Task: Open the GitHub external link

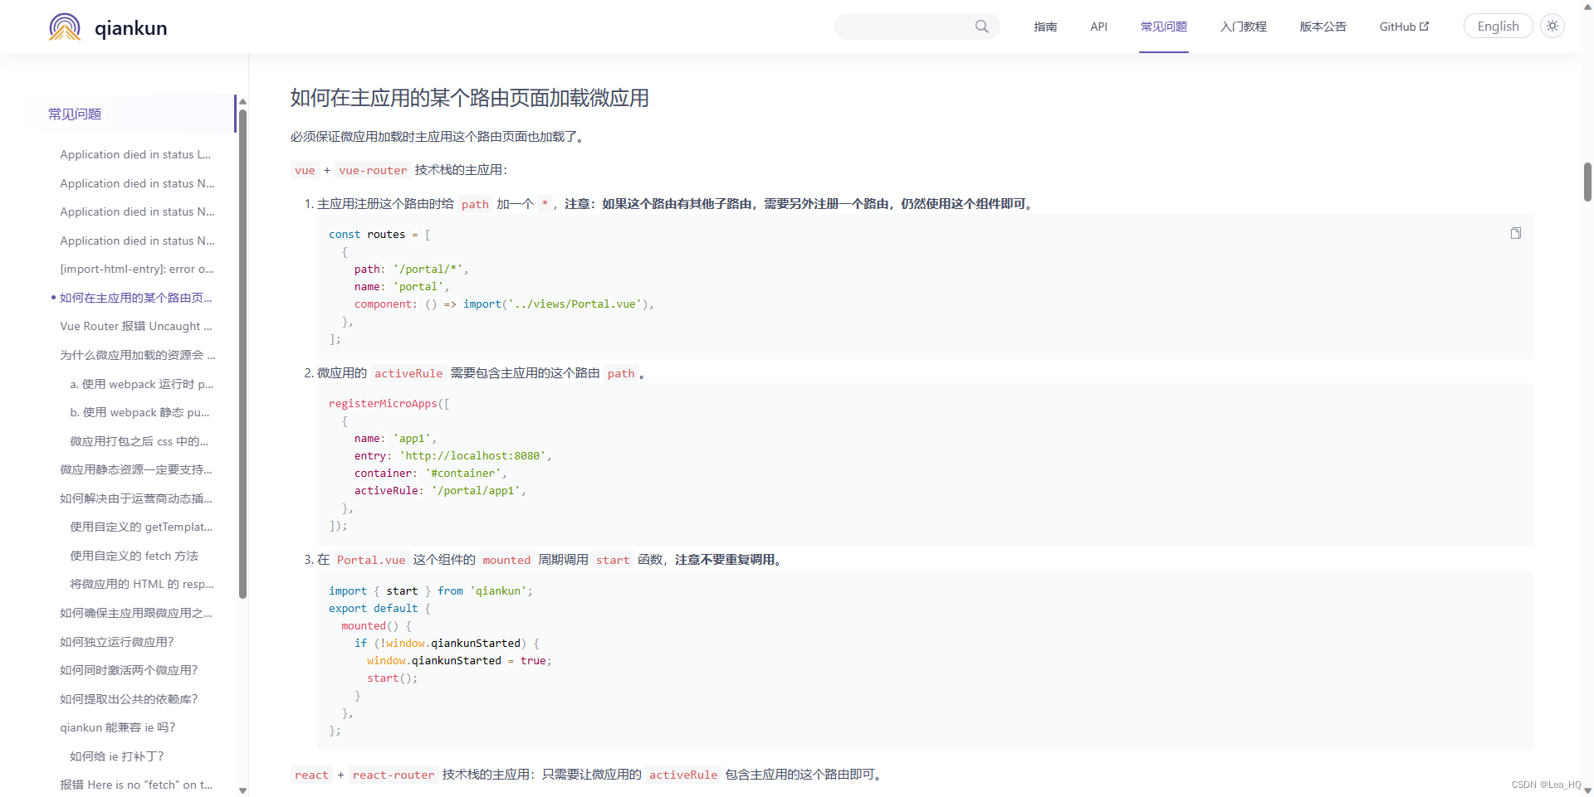Action: [x=1404, y=27]
